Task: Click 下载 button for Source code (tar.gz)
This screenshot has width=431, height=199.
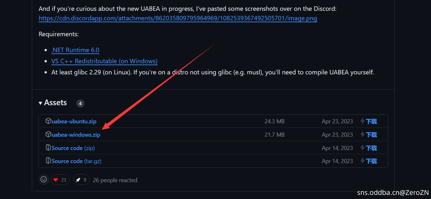Action: tap(371, 161)
